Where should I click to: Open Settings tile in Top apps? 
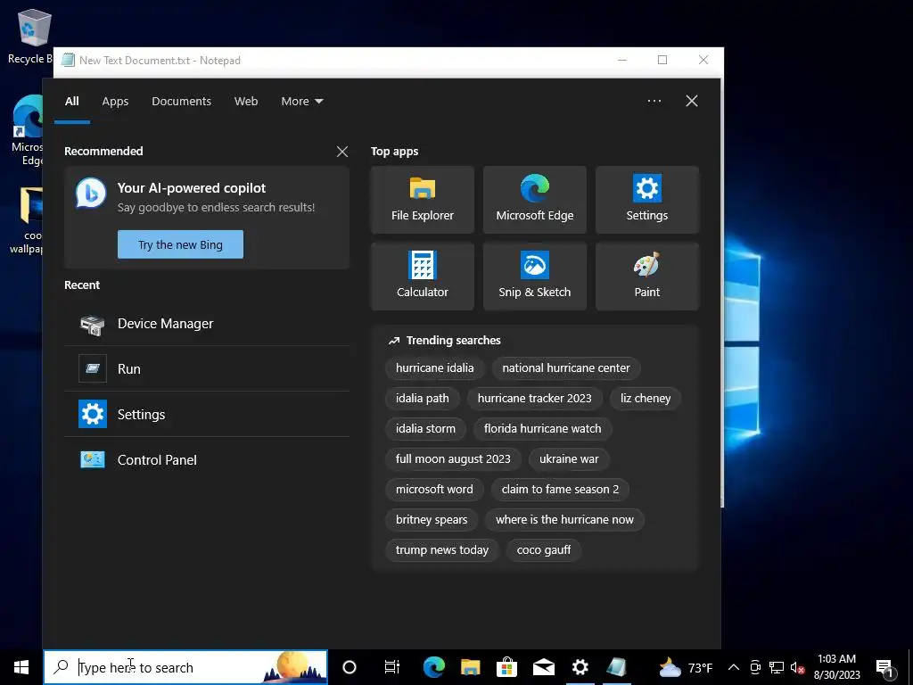point(647,200)
